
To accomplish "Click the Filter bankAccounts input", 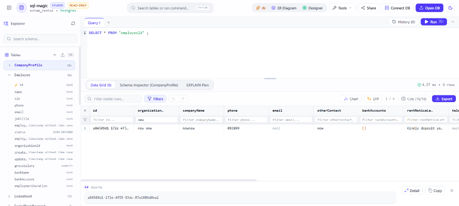I will 381,120.
